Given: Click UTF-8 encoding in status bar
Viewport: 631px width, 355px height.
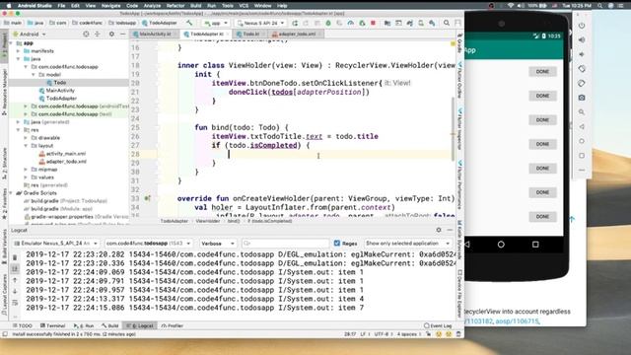Looking at the screenshot, I should coord(382,334).
